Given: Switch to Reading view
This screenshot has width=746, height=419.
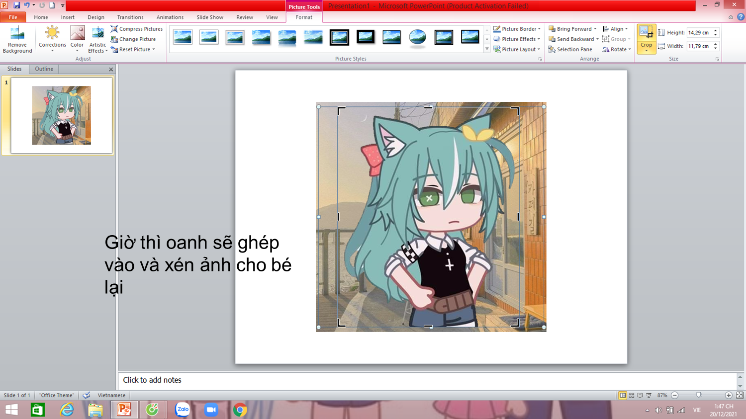Looking at the screenshot, I should [640, 396].
